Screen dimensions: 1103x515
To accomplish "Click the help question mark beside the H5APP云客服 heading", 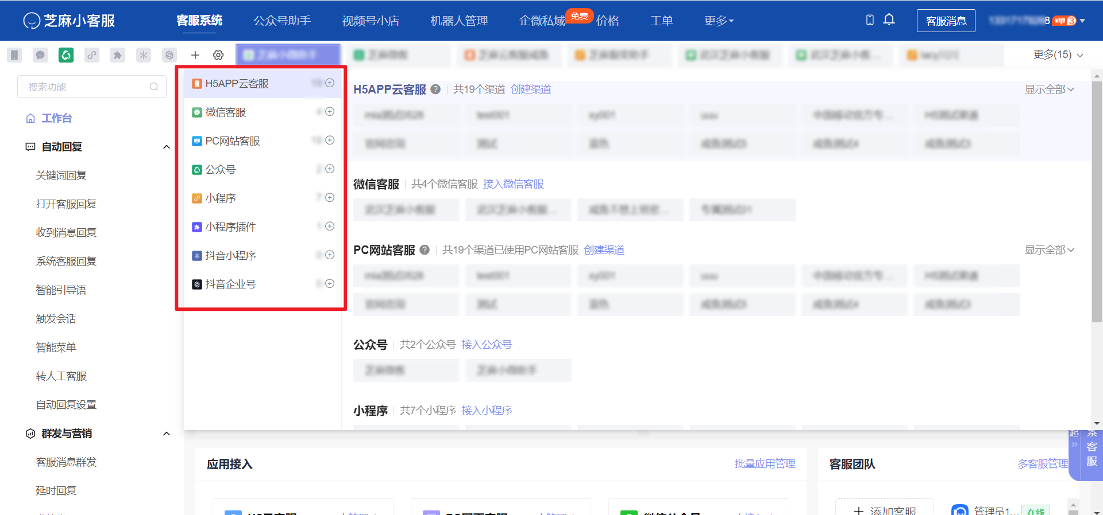I will click(435, 89).
